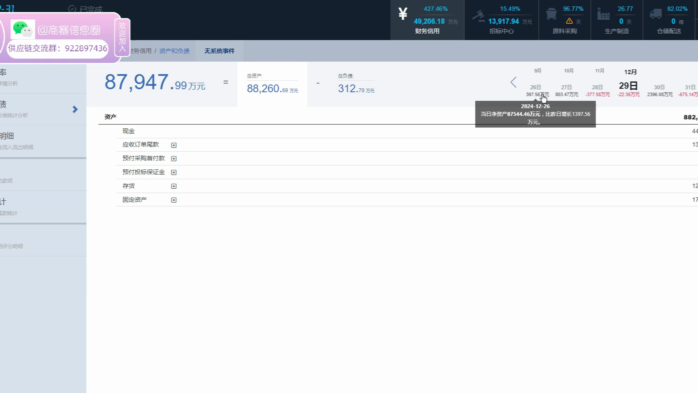Image resolution: width=698 pixels, height=393 pixels.
Task: Click the 供应链交流群: 922897436 label
Action: pos(58,48)
